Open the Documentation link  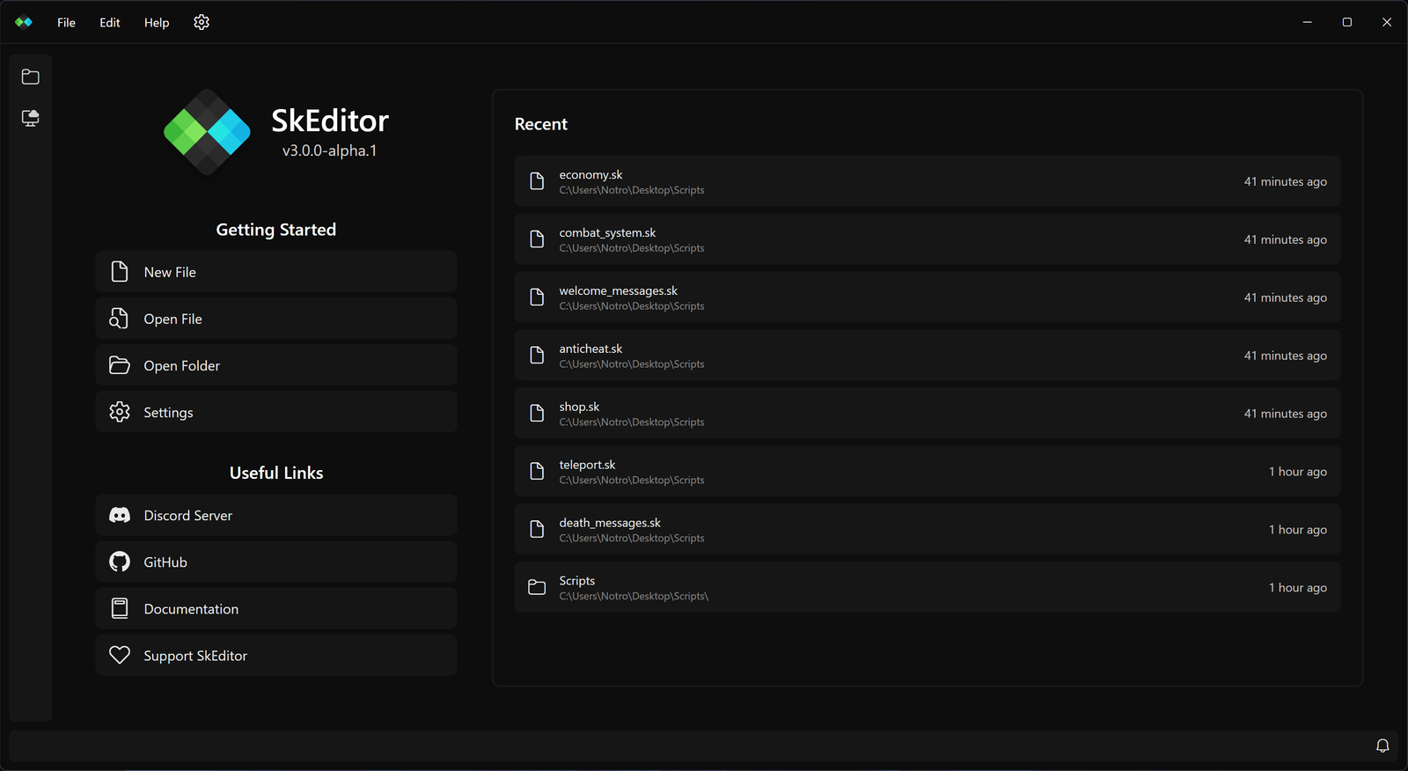(276, 608)
